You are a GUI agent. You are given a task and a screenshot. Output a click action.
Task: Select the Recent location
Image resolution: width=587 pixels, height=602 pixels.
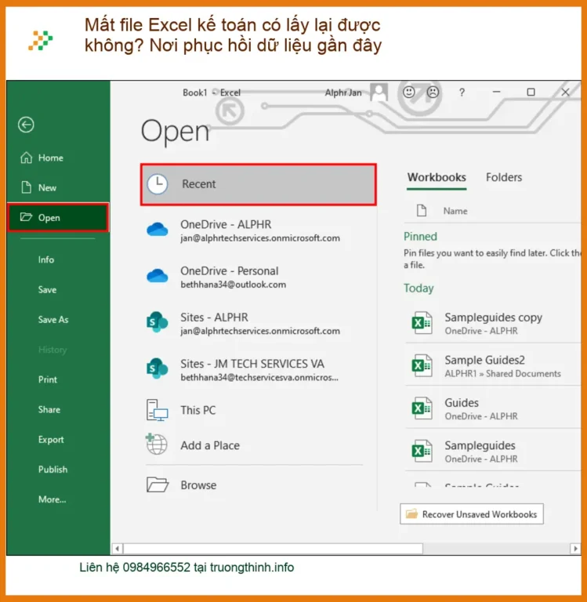tap(258, 184)
